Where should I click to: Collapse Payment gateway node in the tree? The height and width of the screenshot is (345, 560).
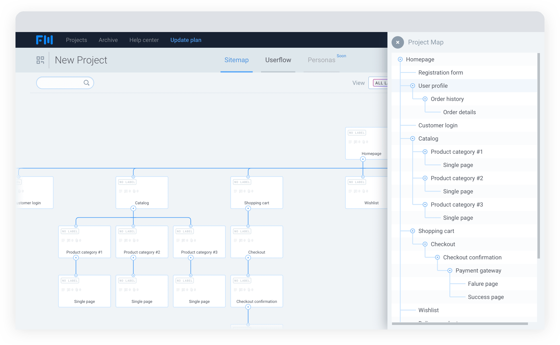(450, 271)
